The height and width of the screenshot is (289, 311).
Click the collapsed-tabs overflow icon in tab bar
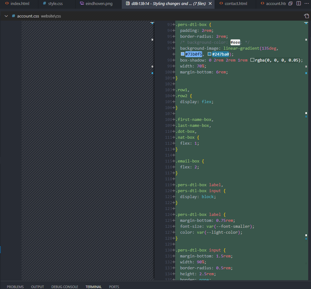click(290, 4)
